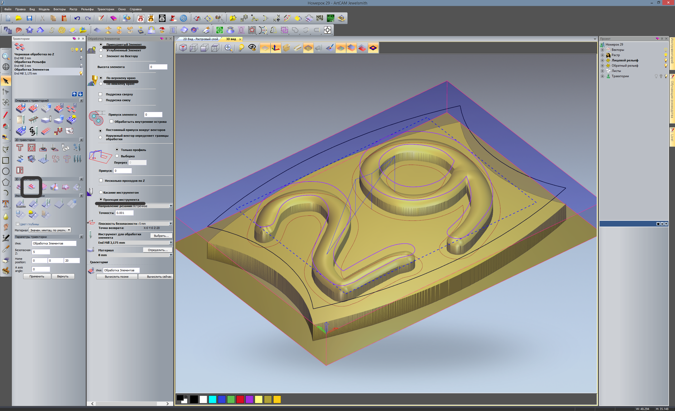Click move toolpath up arrow button

coord(74,94)
